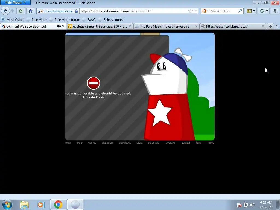Close the Oh man! We're so doomed tab

63,27
